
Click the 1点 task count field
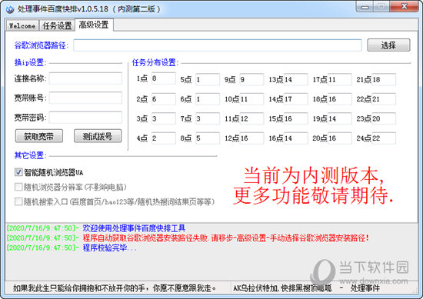click(x=164, y=78)
